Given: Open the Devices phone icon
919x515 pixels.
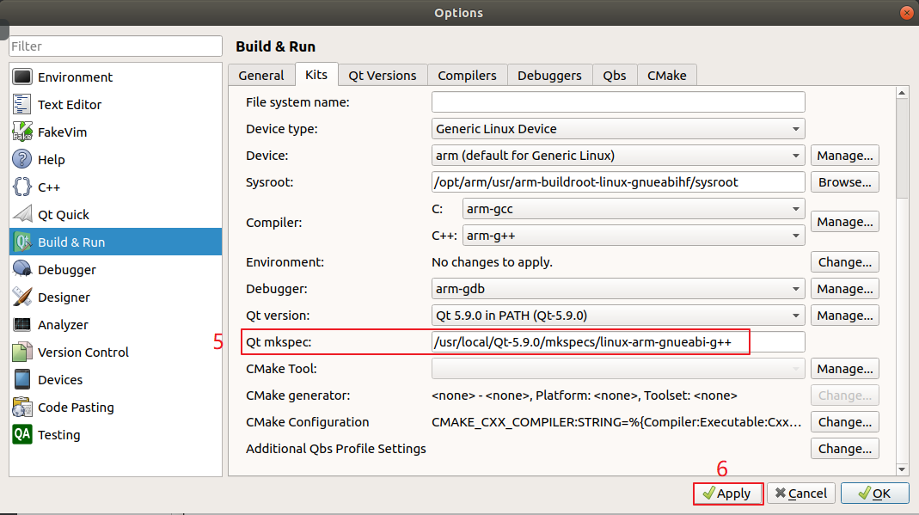Looking at the screenshot, I should coord(22,380).
